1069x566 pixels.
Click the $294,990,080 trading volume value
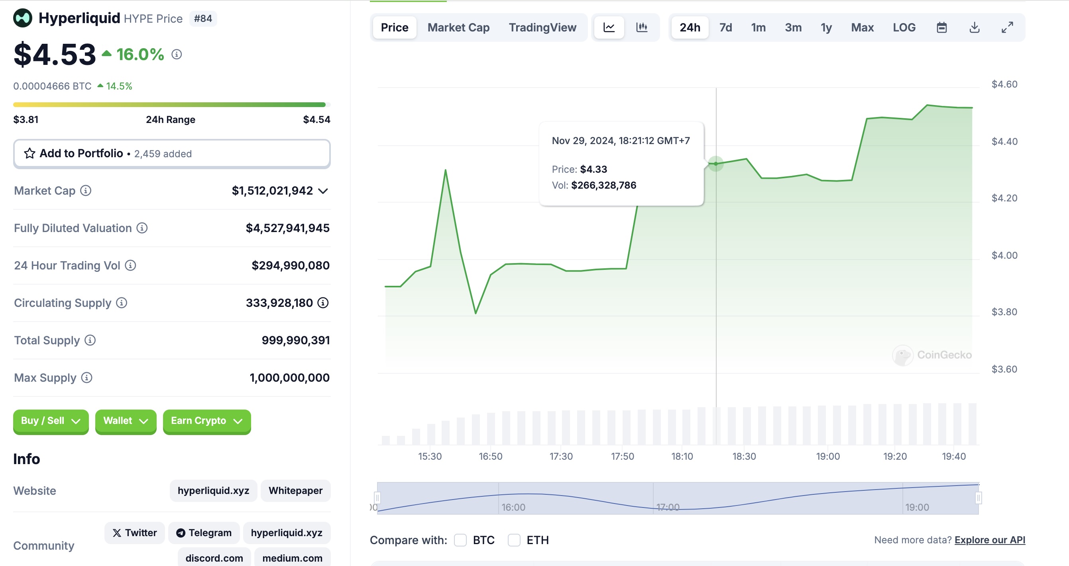pyautogui.click(x=291, y=265)
